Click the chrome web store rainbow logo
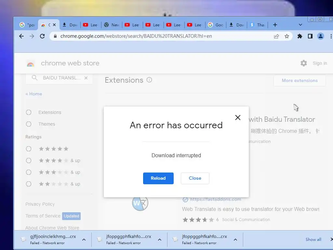 (31, 64)
